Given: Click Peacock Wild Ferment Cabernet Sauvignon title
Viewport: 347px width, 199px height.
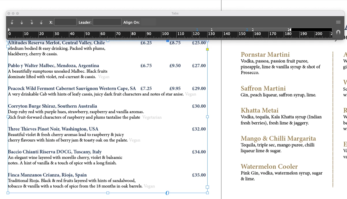Looking at the screenshot, I should pyautogui.click(x=72, y=88).
